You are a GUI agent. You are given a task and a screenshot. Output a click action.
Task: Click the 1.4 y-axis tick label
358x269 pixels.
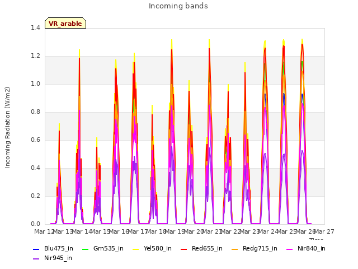(x=35, y=28)
